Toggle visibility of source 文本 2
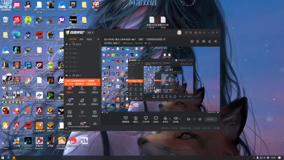This screenshot has height=160, width=284. pyautogui.click(x=67, y=49)
